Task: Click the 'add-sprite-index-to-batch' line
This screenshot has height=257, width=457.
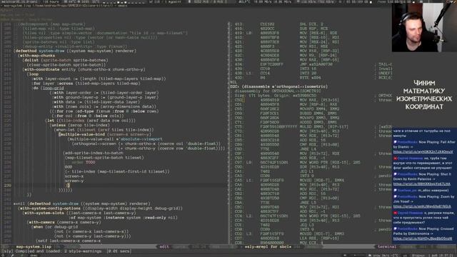Action: point(94,153)
